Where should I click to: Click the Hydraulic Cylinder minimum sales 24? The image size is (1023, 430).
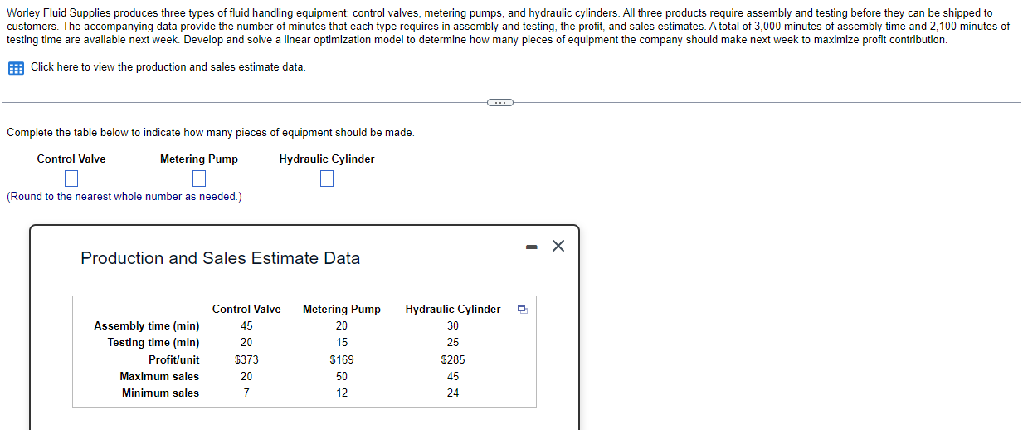pos(453,393)
